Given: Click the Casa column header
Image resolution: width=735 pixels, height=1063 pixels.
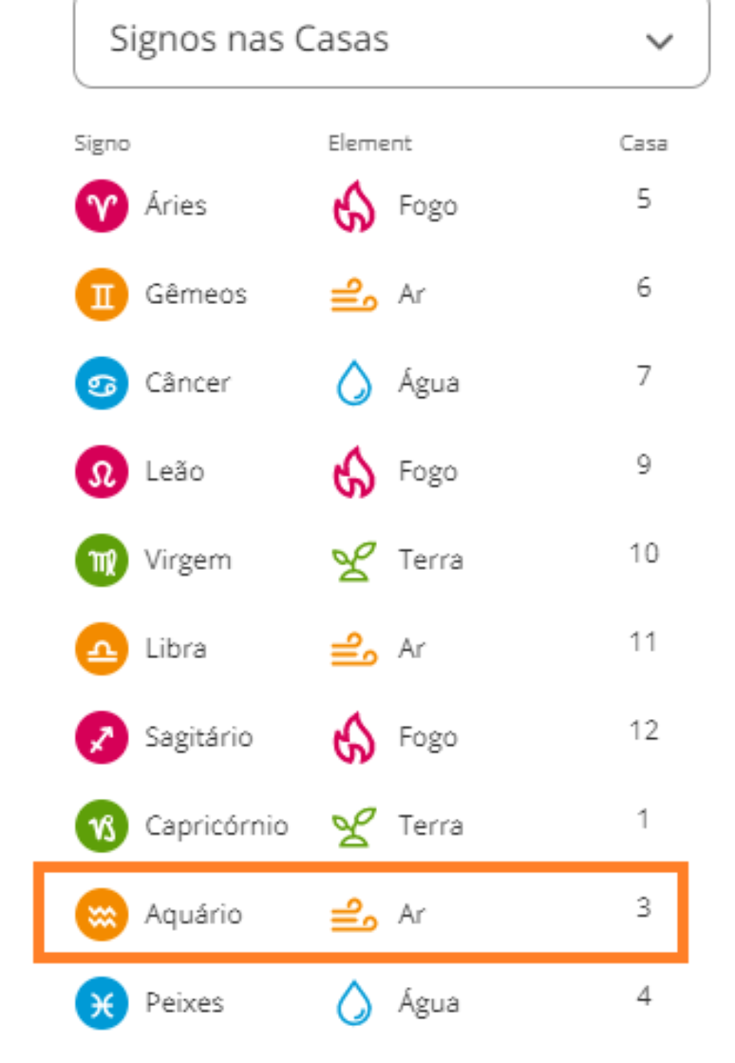Looking at the screenshot, I should click(643, 144).
